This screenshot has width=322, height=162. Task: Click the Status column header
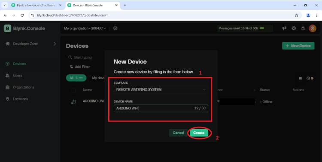264,90
